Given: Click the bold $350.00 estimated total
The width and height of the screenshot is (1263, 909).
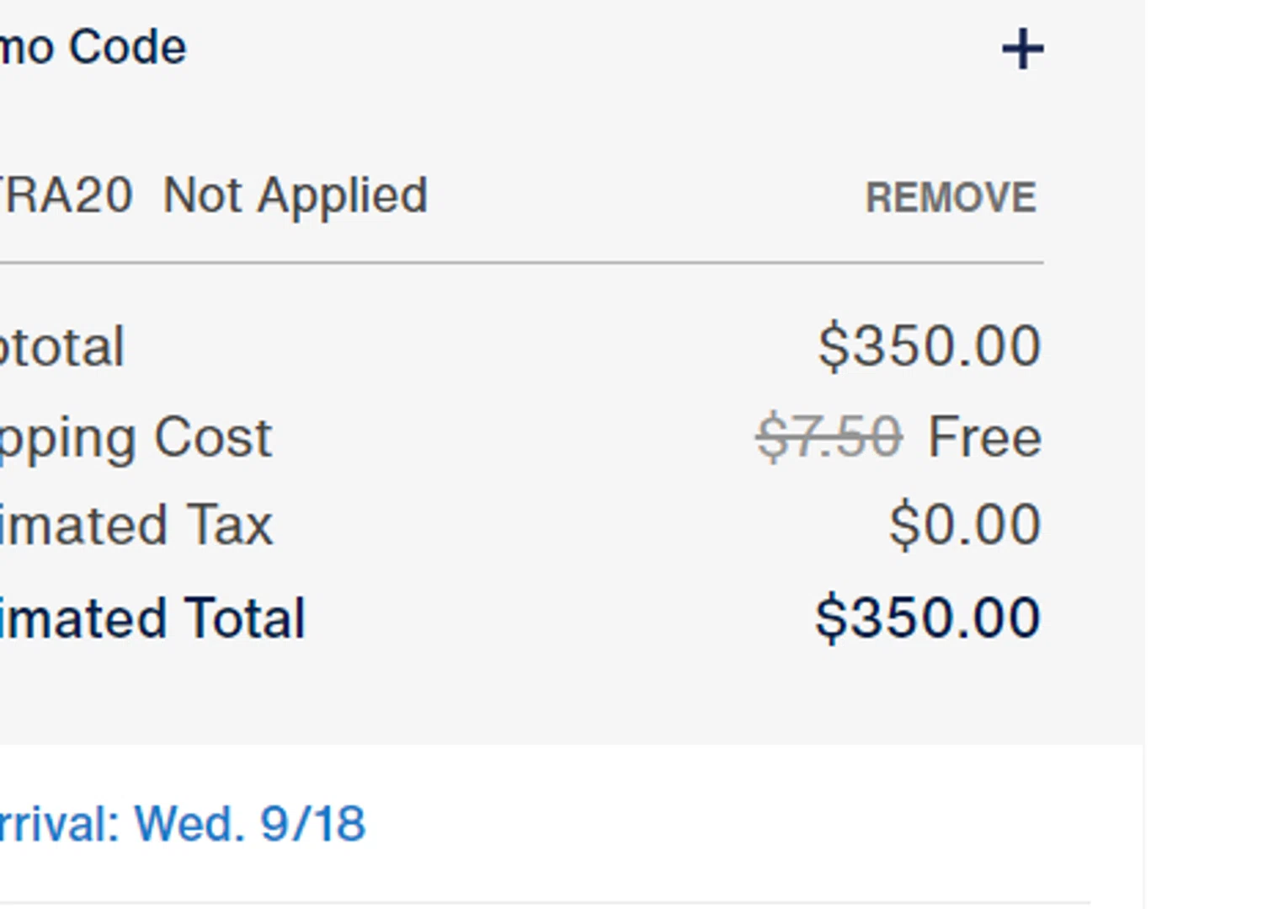Looking at the screenshot, I should (928, 618).
